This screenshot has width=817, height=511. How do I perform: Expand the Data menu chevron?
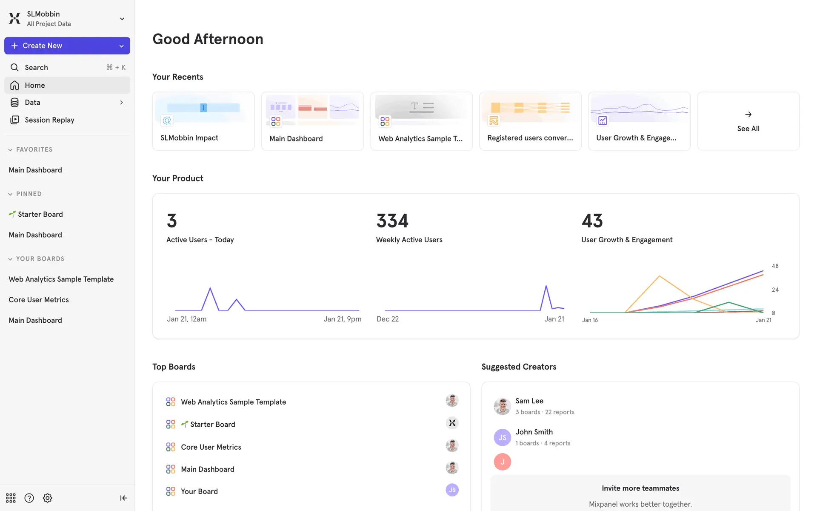(121, 102)
